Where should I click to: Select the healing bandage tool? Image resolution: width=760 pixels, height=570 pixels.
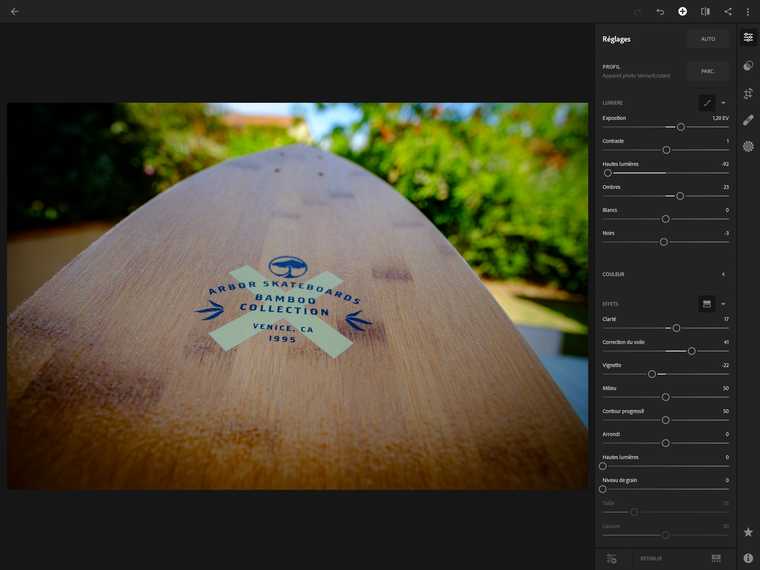click(x=748, y=120)
